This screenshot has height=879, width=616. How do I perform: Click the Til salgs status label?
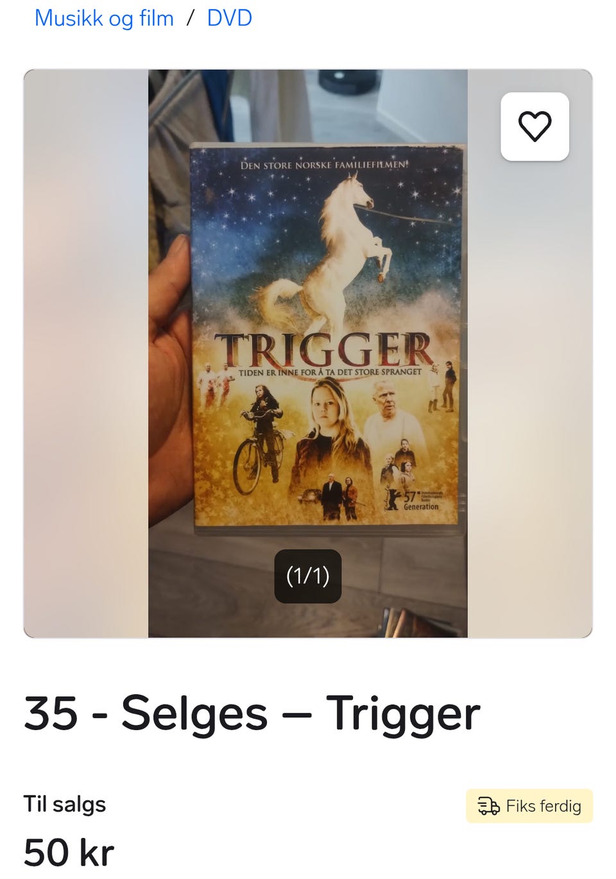click(x=65, y=804)
